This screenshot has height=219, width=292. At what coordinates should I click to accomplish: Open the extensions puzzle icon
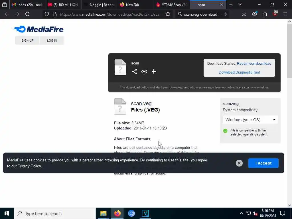[x=265, y=14]
